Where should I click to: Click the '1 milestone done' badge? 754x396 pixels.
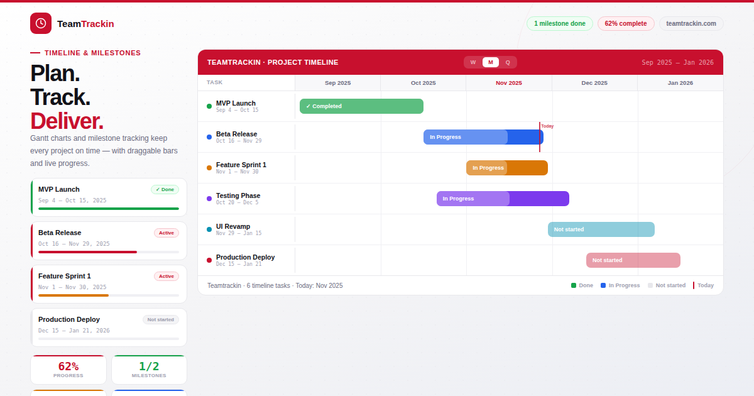560,24
